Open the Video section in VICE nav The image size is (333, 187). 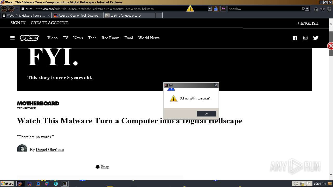[52, 38]
